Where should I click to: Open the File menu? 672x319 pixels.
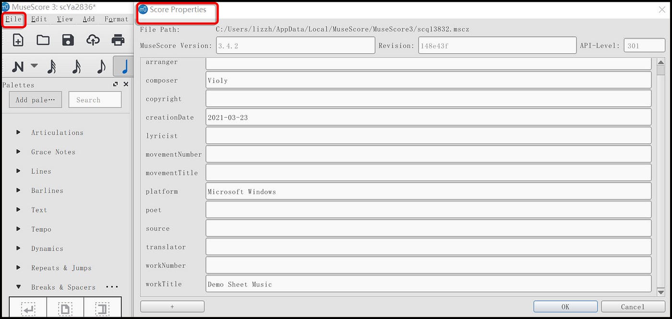tap(13, 19)
